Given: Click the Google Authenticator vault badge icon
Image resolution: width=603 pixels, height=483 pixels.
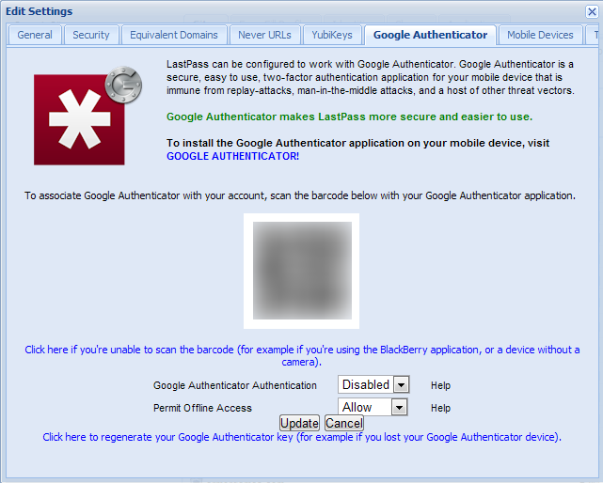Looking at the screenshot, I should pos(123,85).
